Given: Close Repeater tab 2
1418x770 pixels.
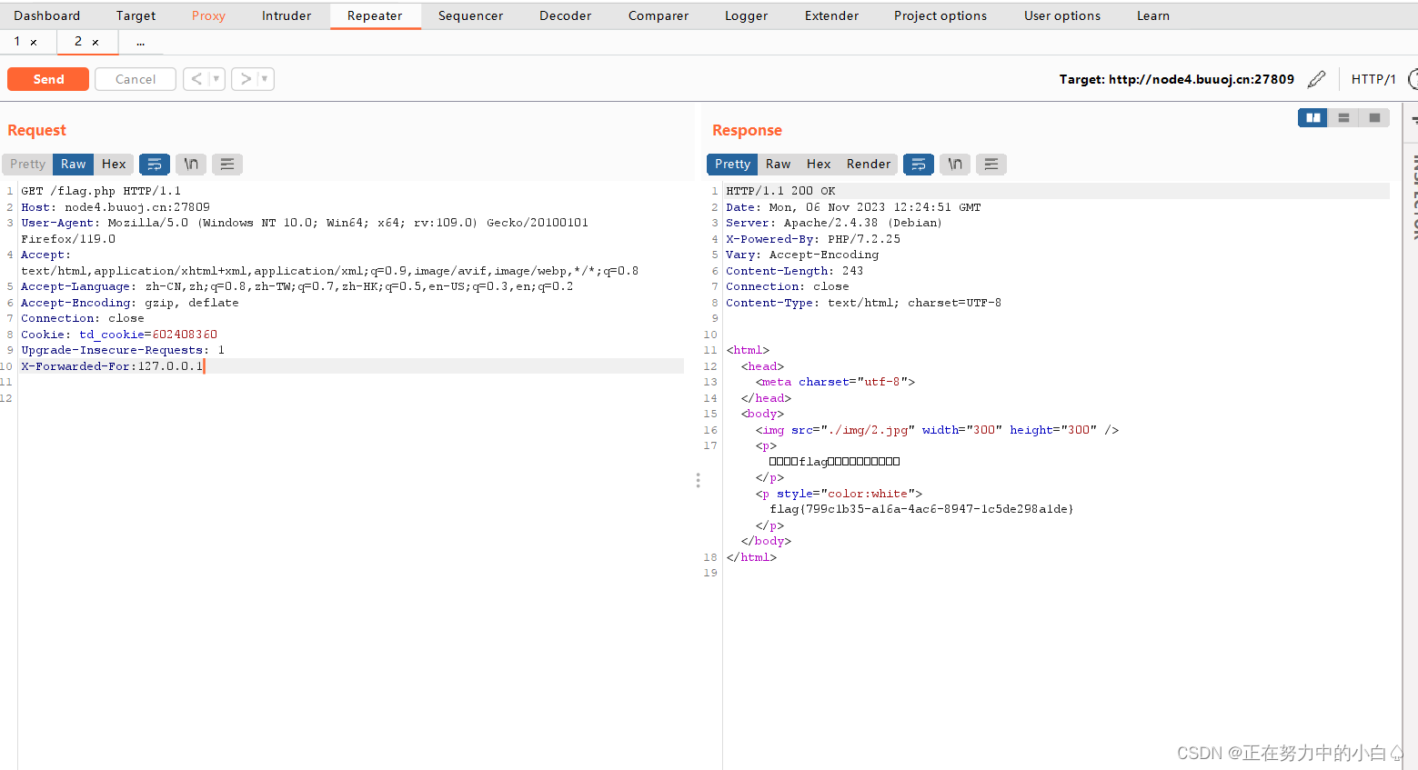Looking at the screenshot, I should (96, 42).
